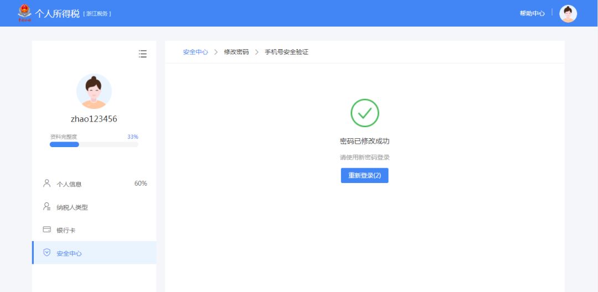Click the large profile avatar in sidebar

tap(94, 91)
